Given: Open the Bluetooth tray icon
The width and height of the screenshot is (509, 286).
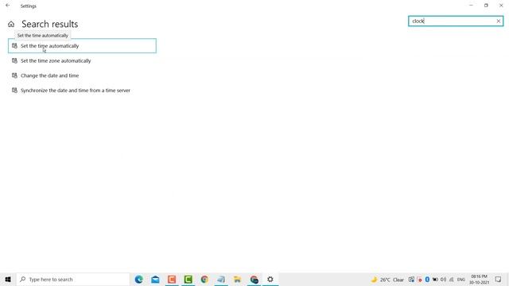Looking at the screenshot, I should click(427, 280).
